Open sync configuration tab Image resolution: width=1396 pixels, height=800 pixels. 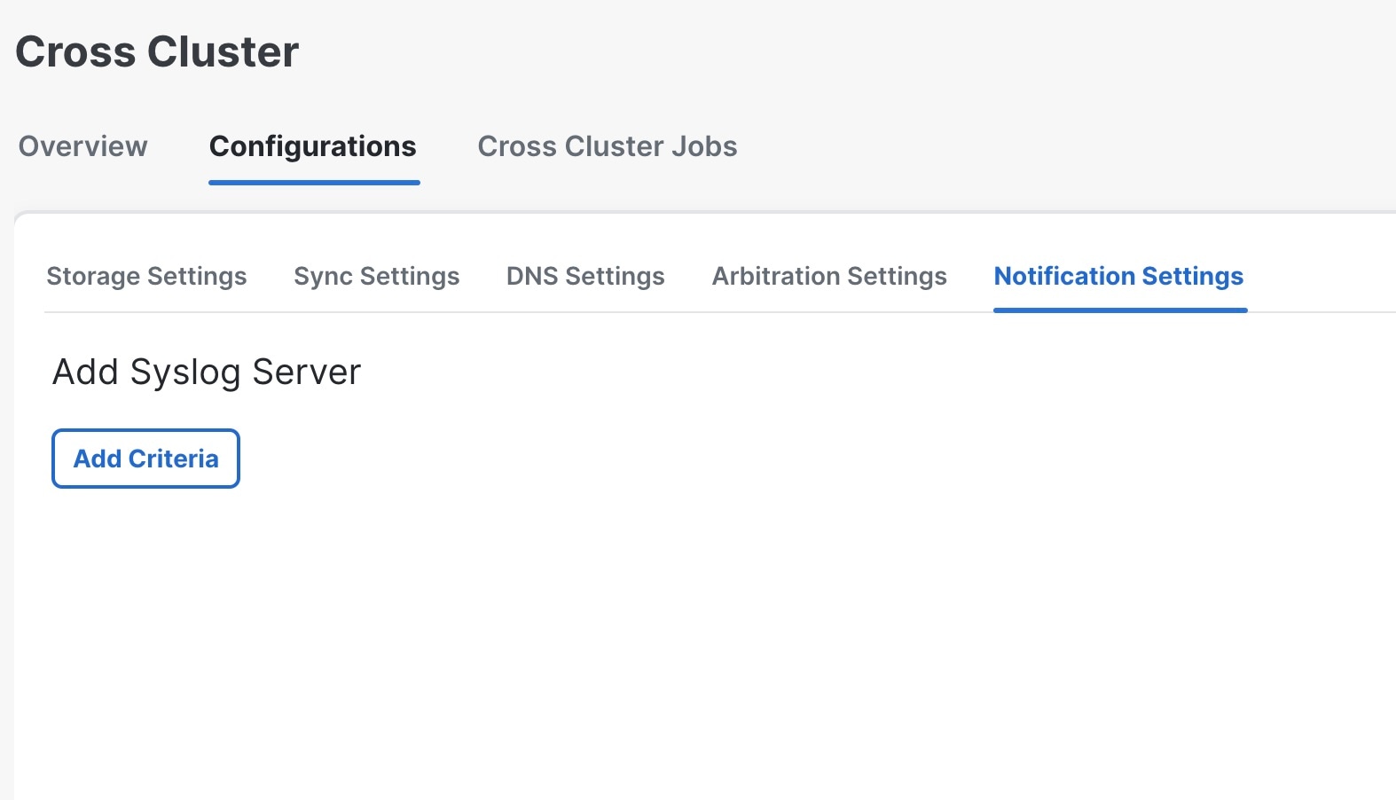click(x=376, y=276)
